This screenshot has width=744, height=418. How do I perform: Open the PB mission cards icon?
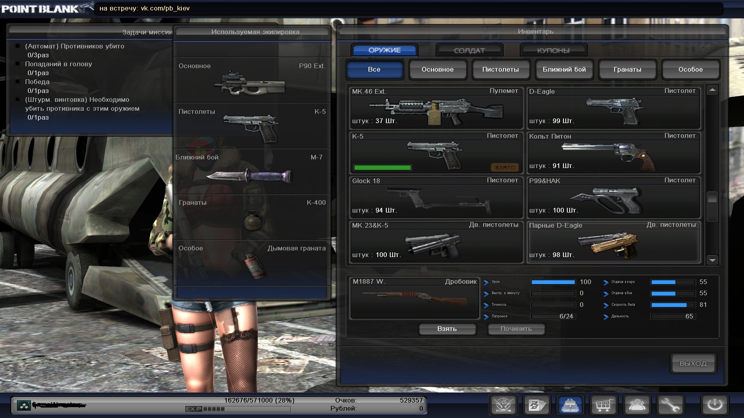(537, 405)
